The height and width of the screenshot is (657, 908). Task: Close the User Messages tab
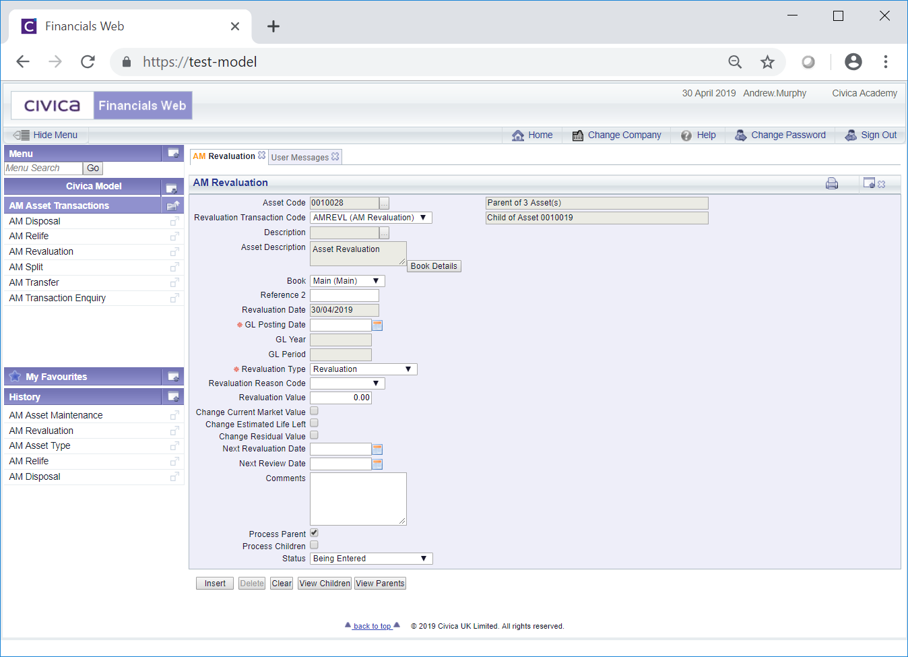(x=335, y=156)
